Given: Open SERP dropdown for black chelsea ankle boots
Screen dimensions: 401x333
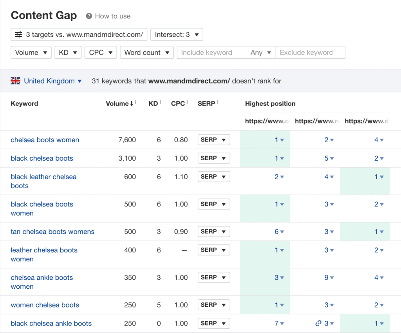Looking at the screenshot, I should point(214,323).
